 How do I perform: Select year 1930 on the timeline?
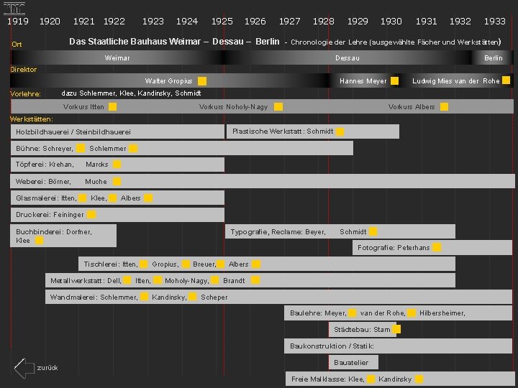(391, 22)
